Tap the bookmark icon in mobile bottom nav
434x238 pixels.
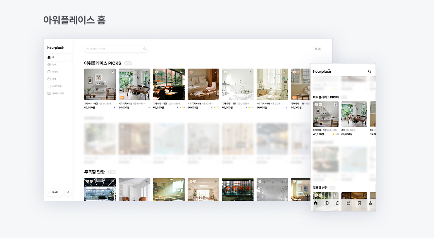point(359,203)
